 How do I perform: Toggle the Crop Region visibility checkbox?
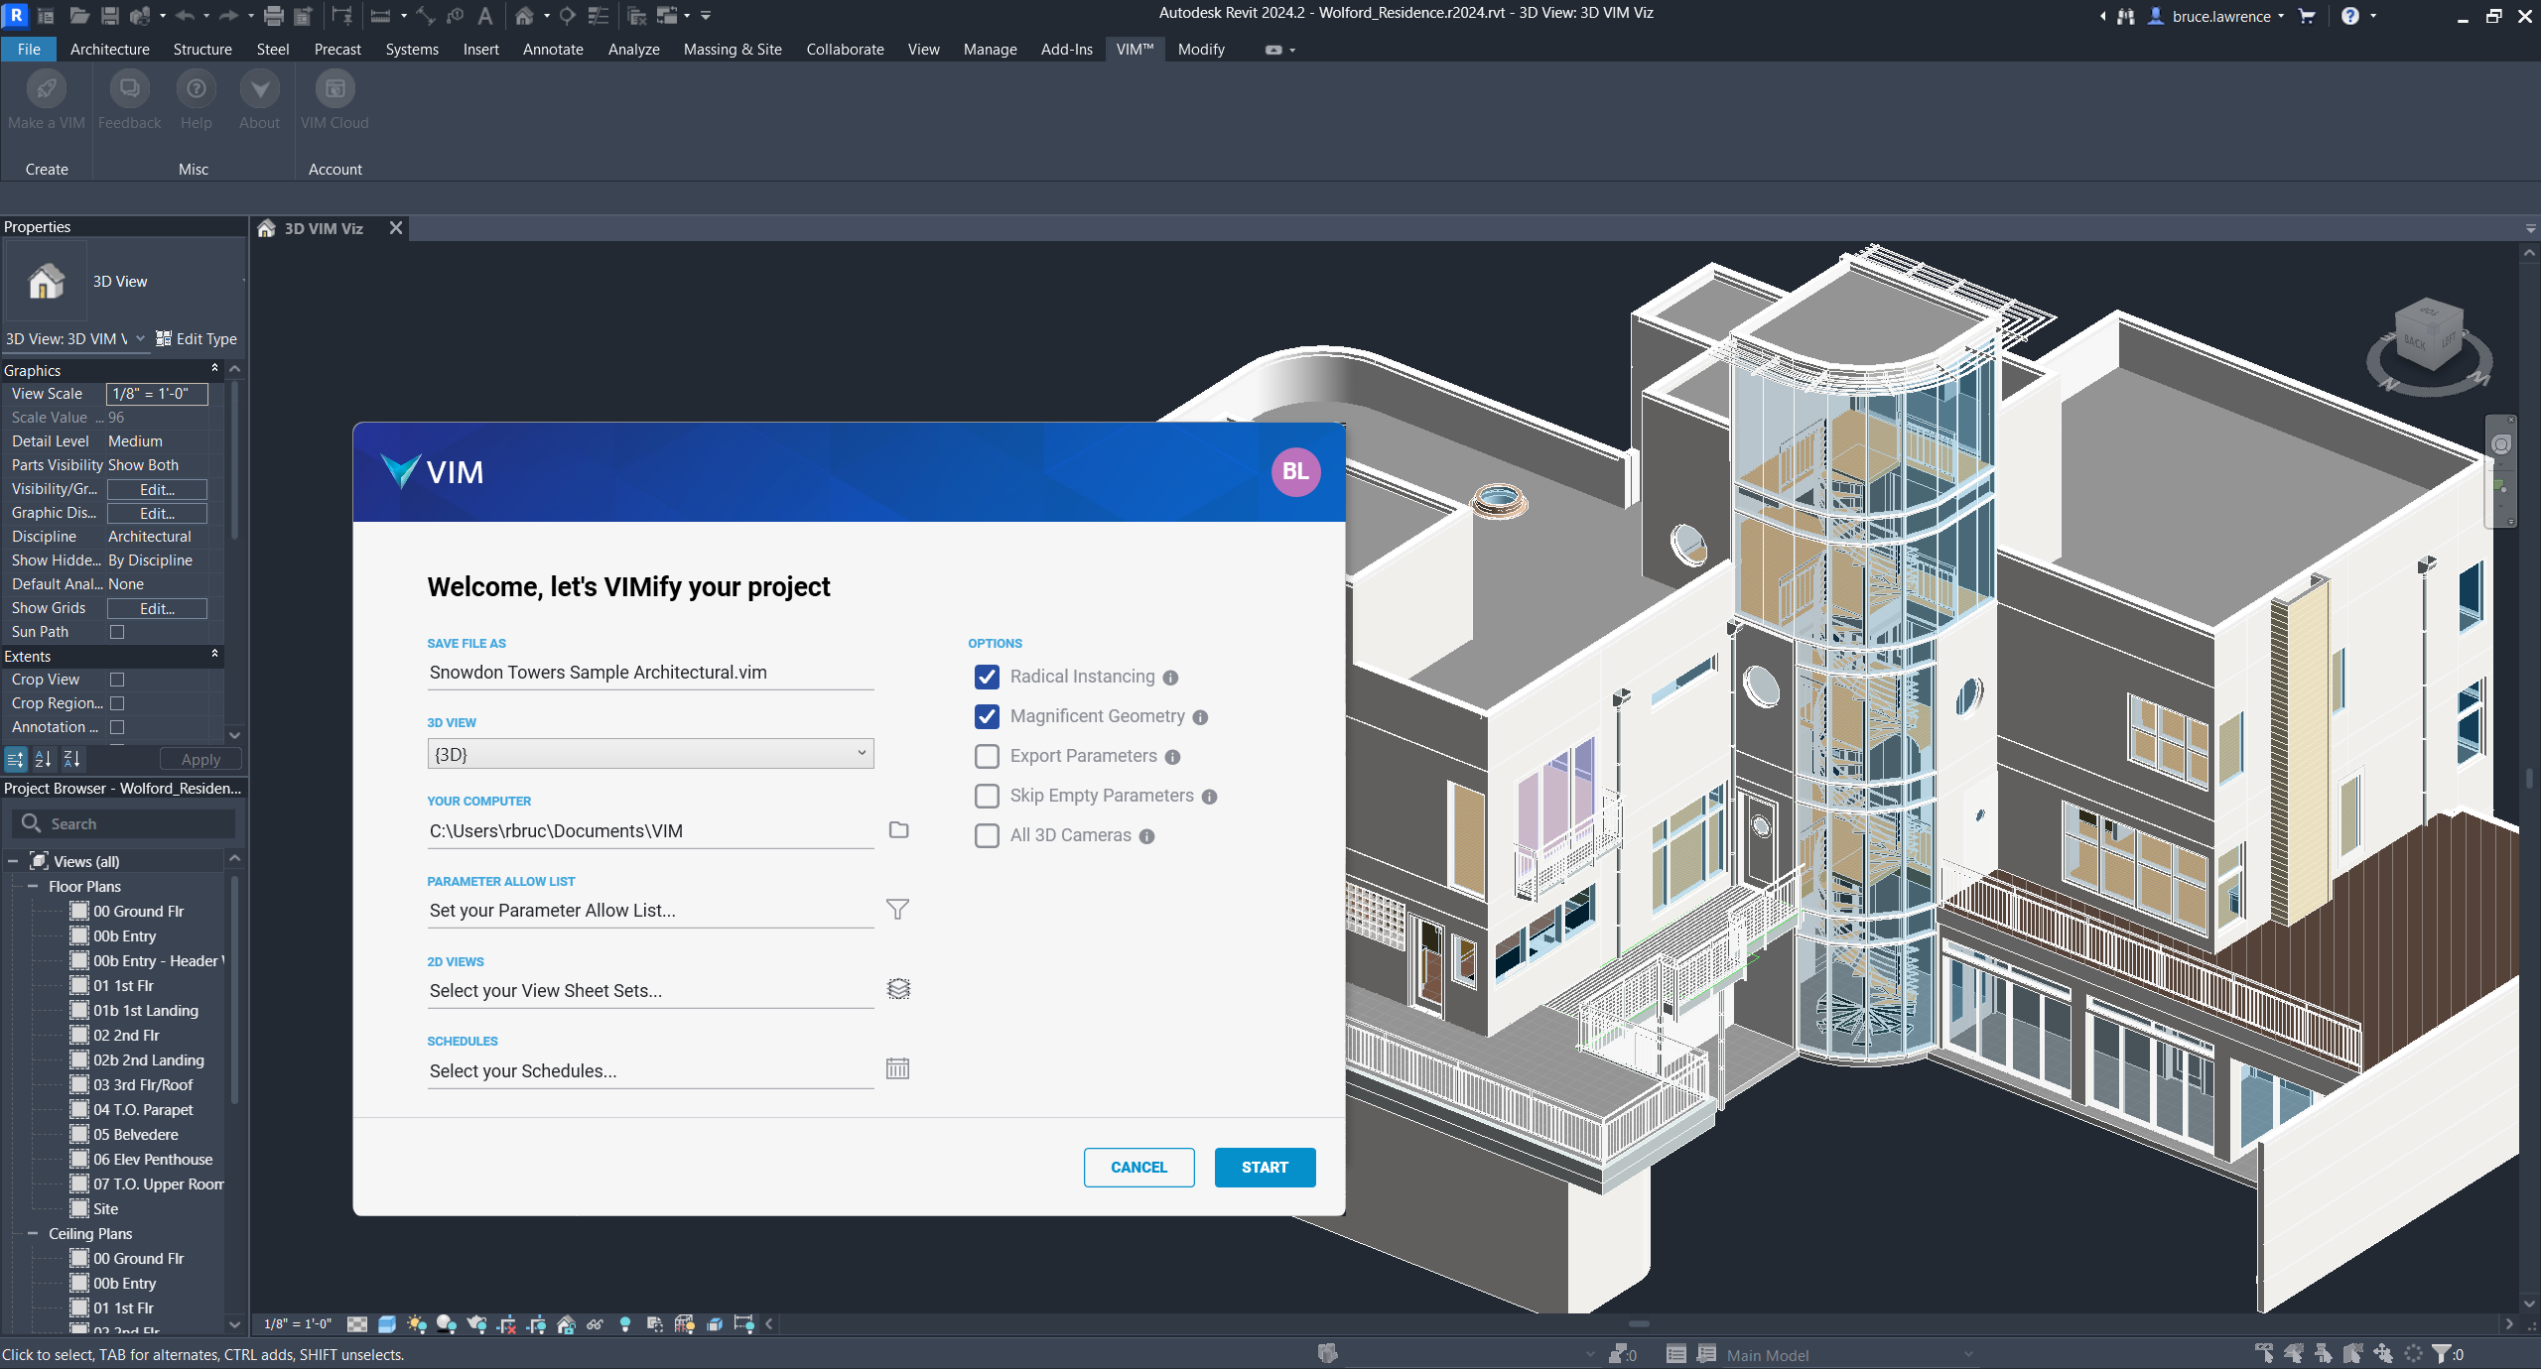[117, 703]
